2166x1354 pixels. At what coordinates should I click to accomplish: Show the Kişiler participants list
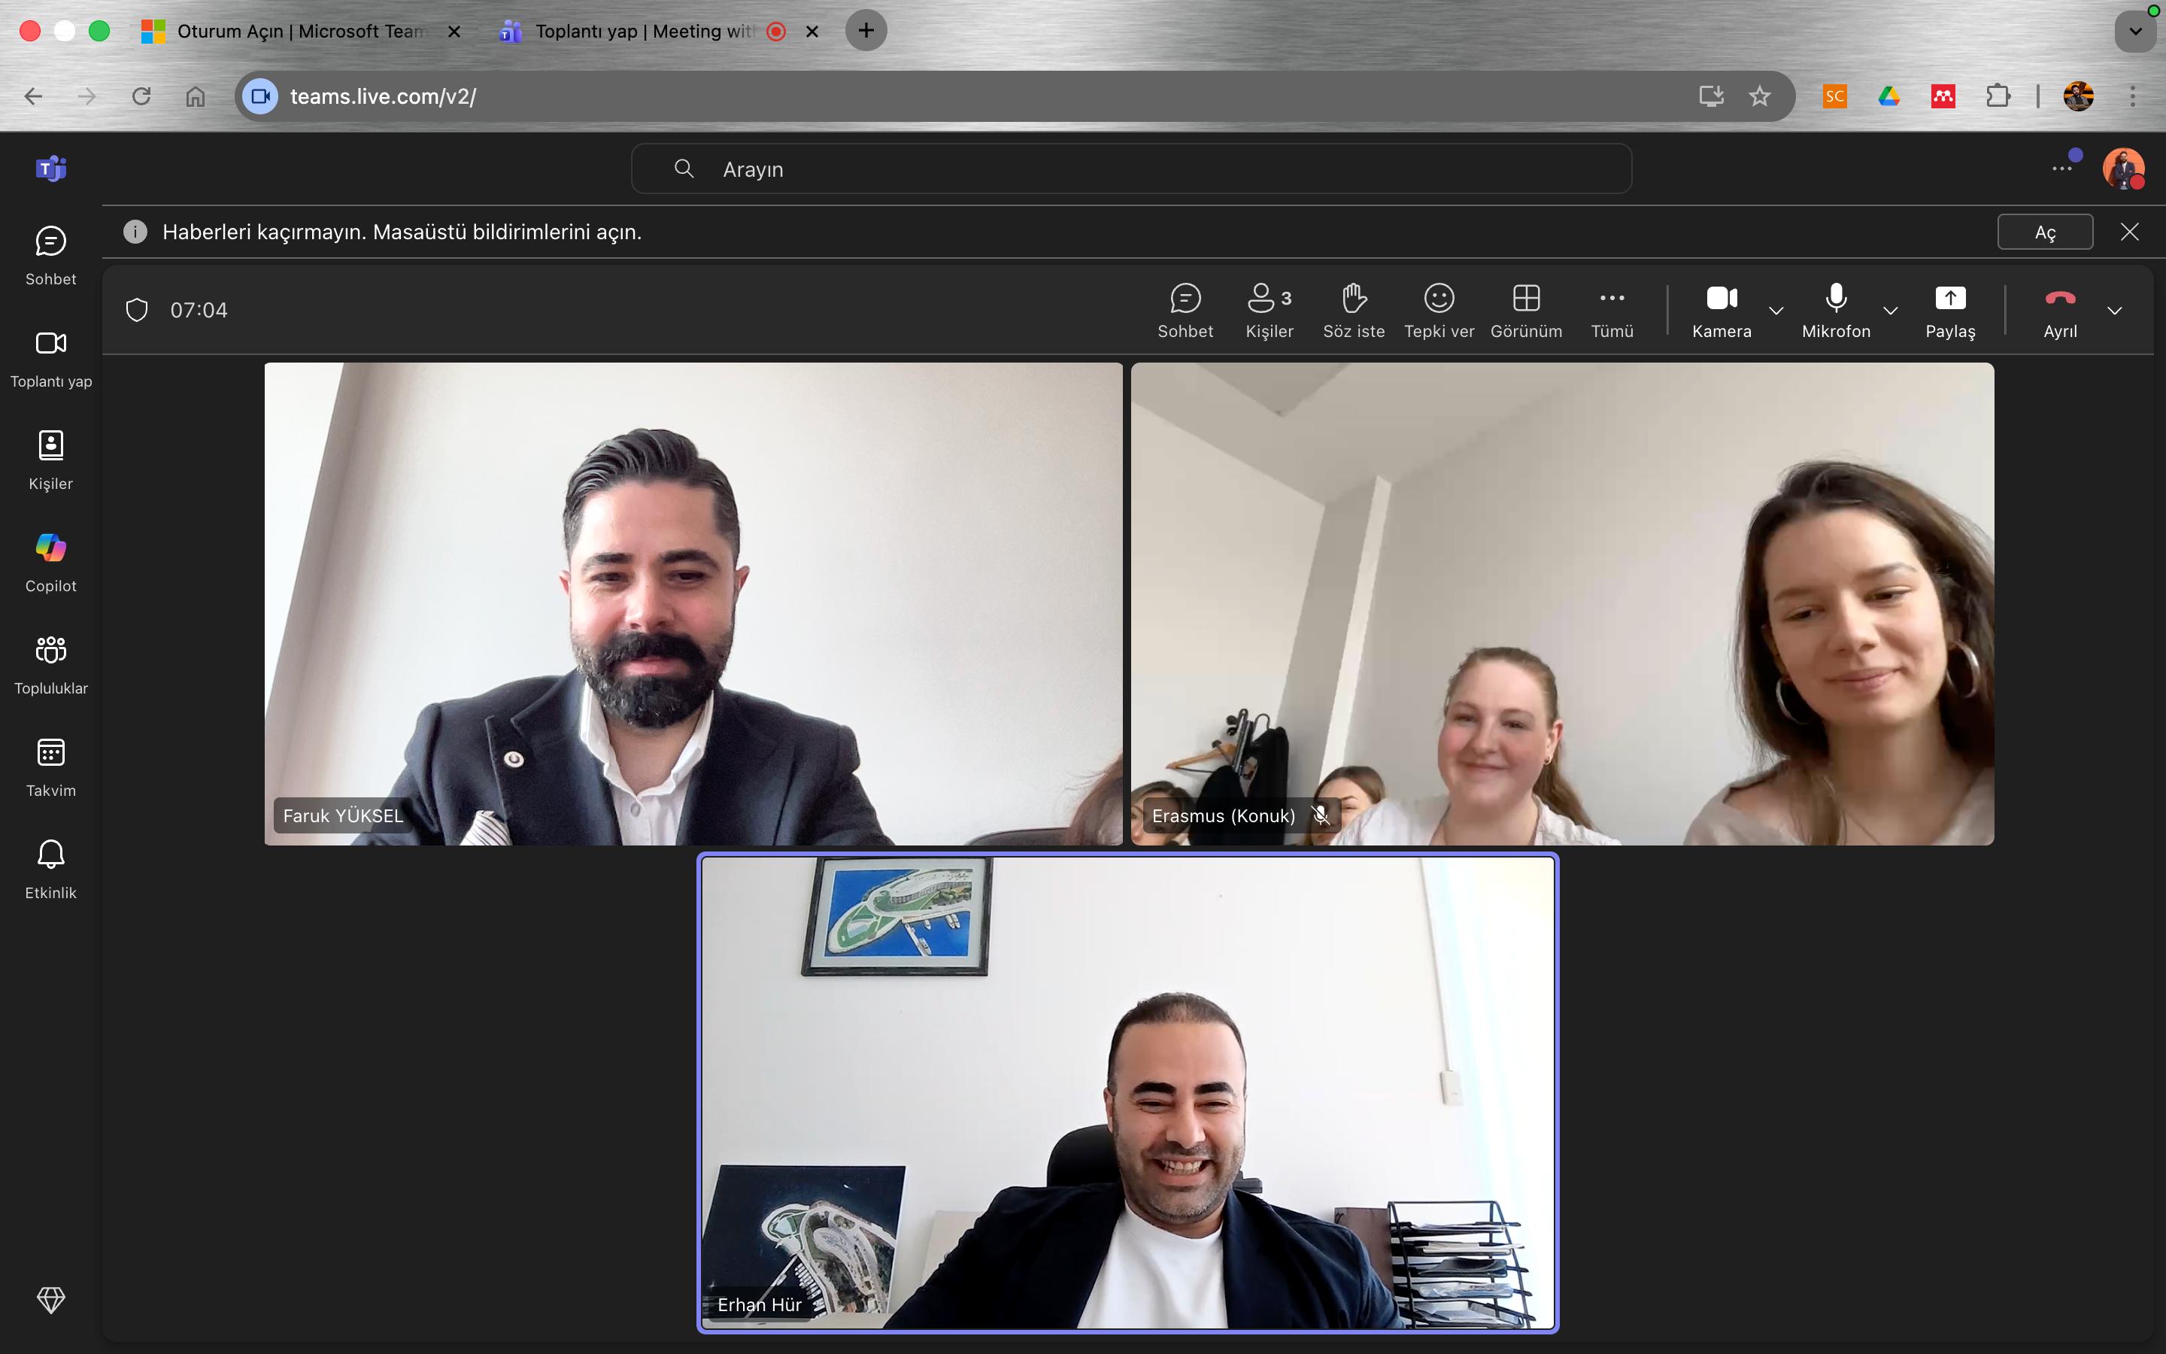[x=1270, y=310]
